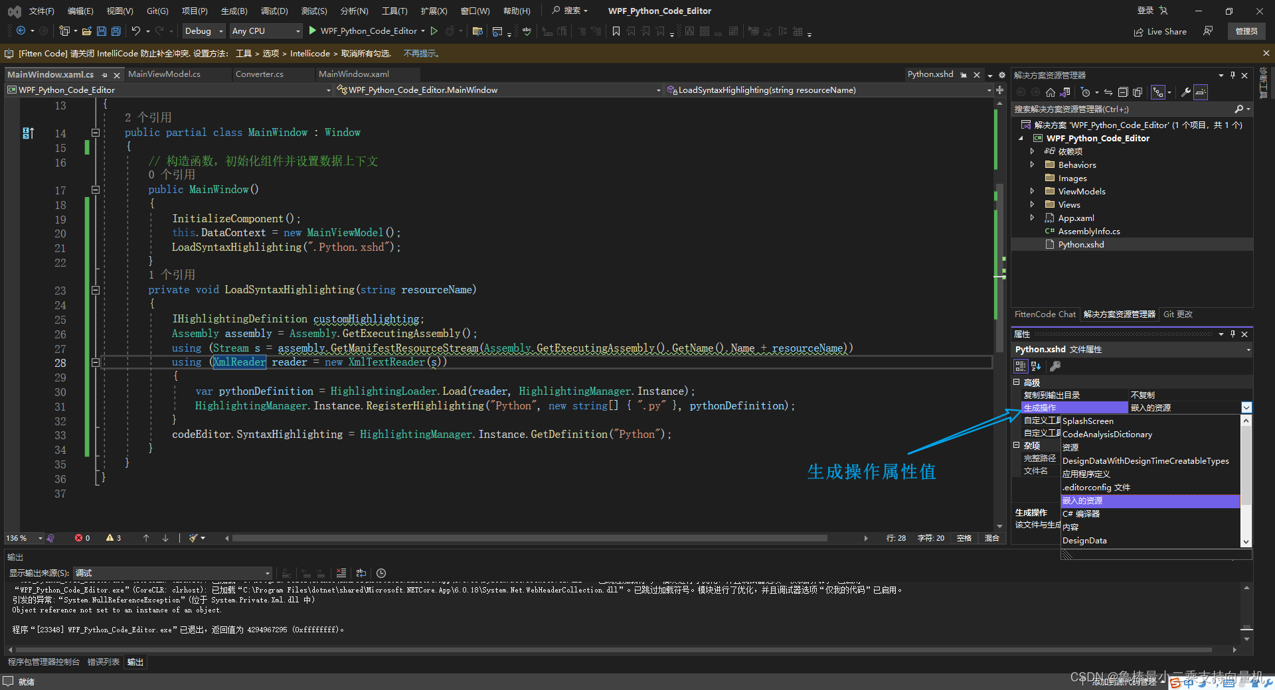
Task: Open the 调试(D) menu
Action: click(274, 11)
